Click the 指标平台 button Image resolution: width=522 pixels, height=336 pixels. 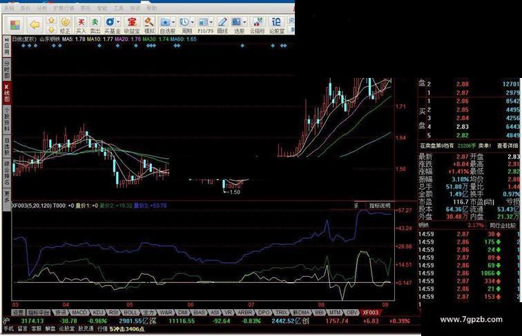(39, 313)
